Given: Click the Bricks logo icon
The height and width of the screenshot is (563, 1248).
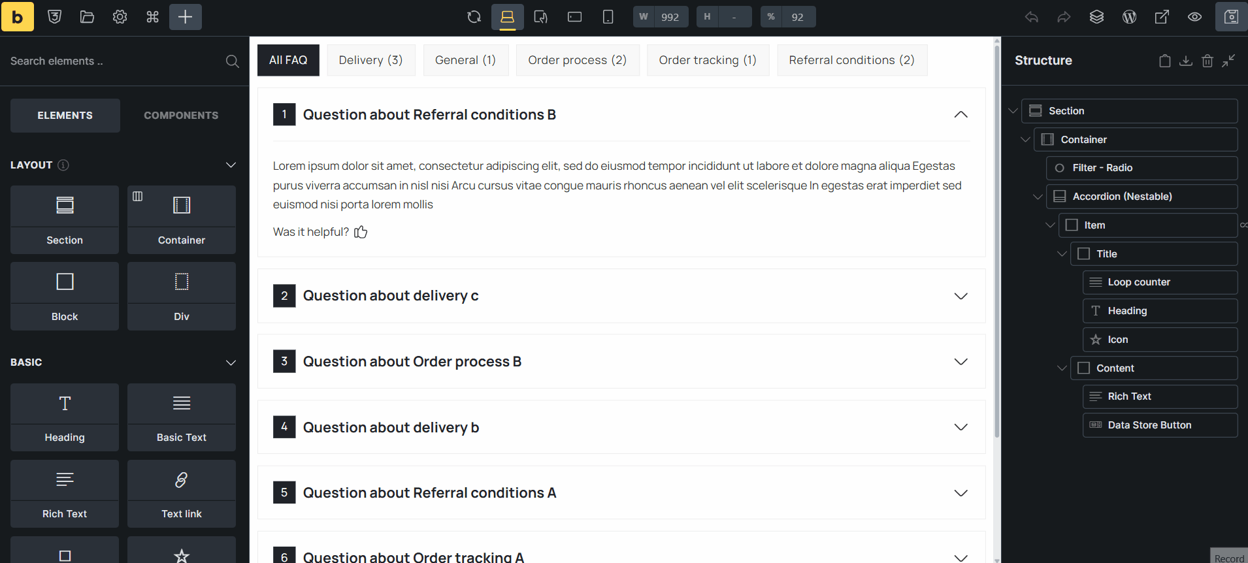Looking at the screenshot, I should [17, 17].
